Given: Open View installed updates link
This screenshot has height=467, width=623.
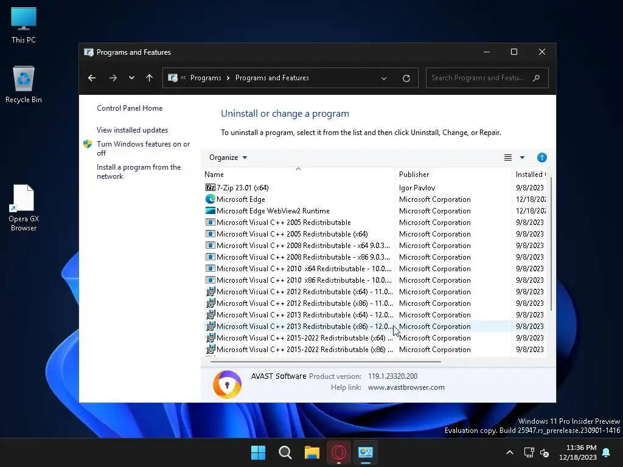Looking at the screenshot, I should pyautogui.click(x=132, y=130).
